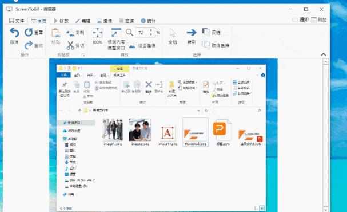
Task: Select 本地磁盘 (D:) in Explorer tree
Action: pos(76,186)
